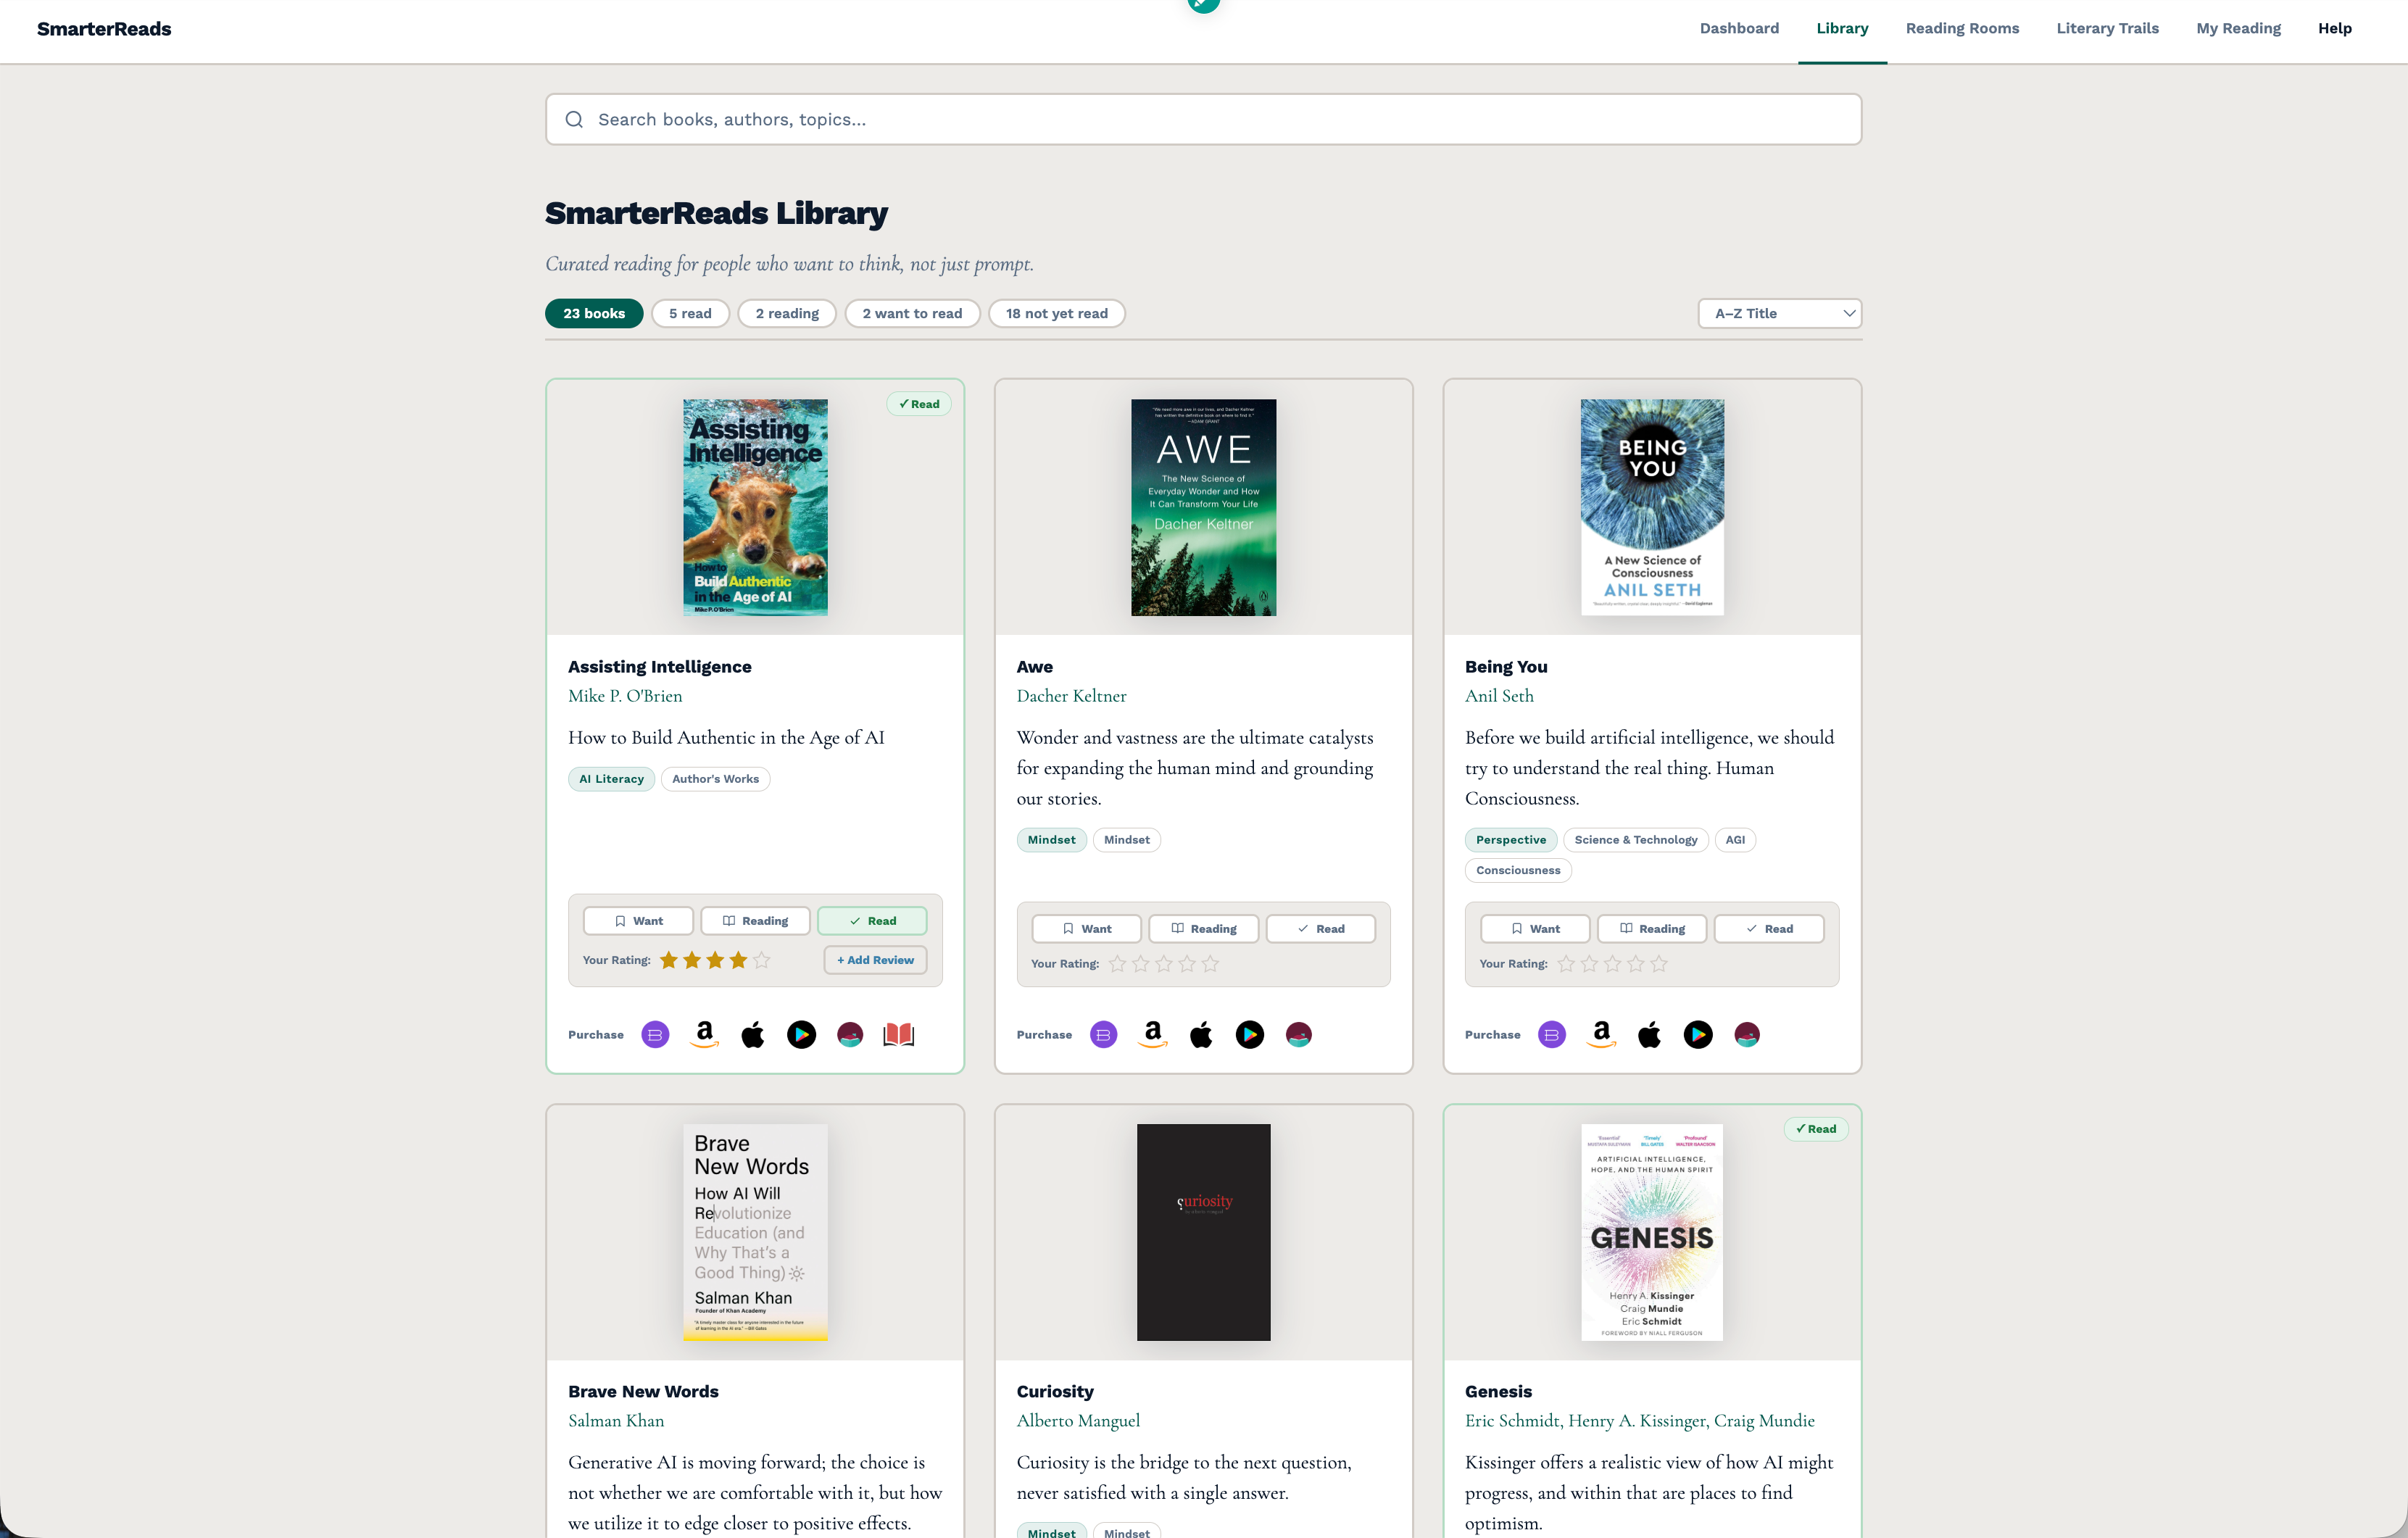This screenshot has height=1538, width=2408.
Task: Click the AGI tag
Action: (x=1735, y=840)
